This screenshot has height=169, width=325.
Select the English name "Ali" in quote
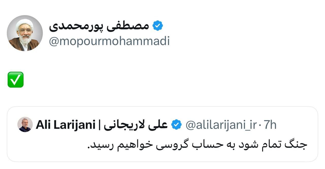pos(43,125)
